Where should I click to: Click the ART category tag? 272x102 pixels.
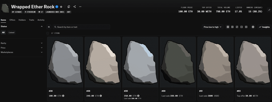69,12
